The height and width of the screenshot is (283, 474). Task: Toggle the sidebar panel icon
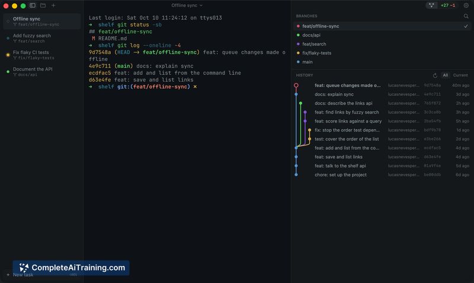[x=33, y=5]
